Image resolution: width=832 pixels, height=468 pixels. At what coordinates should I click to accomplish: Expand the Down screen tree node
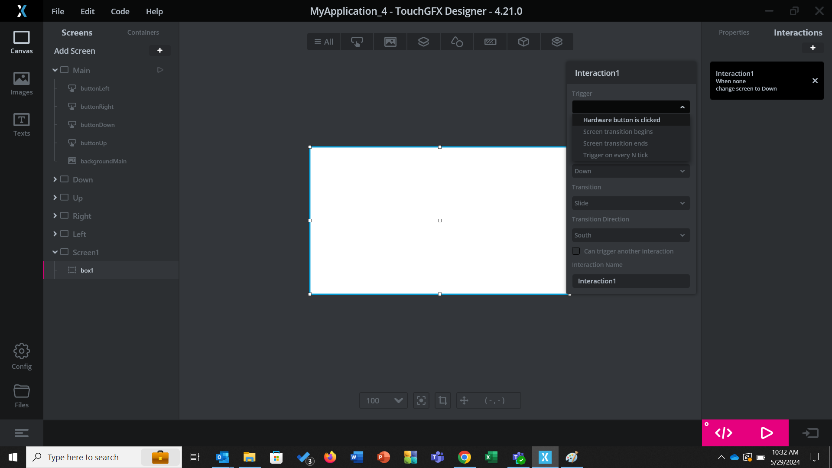[x=55, y=179]
